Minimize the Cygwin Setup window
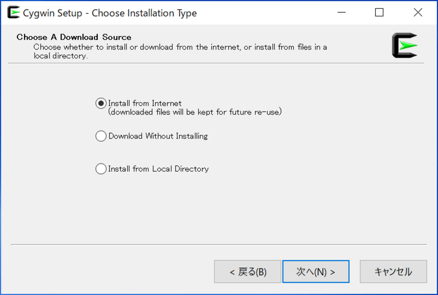This screenshot has width=438, height=295. pyautogui.click(x=342, y=12)
